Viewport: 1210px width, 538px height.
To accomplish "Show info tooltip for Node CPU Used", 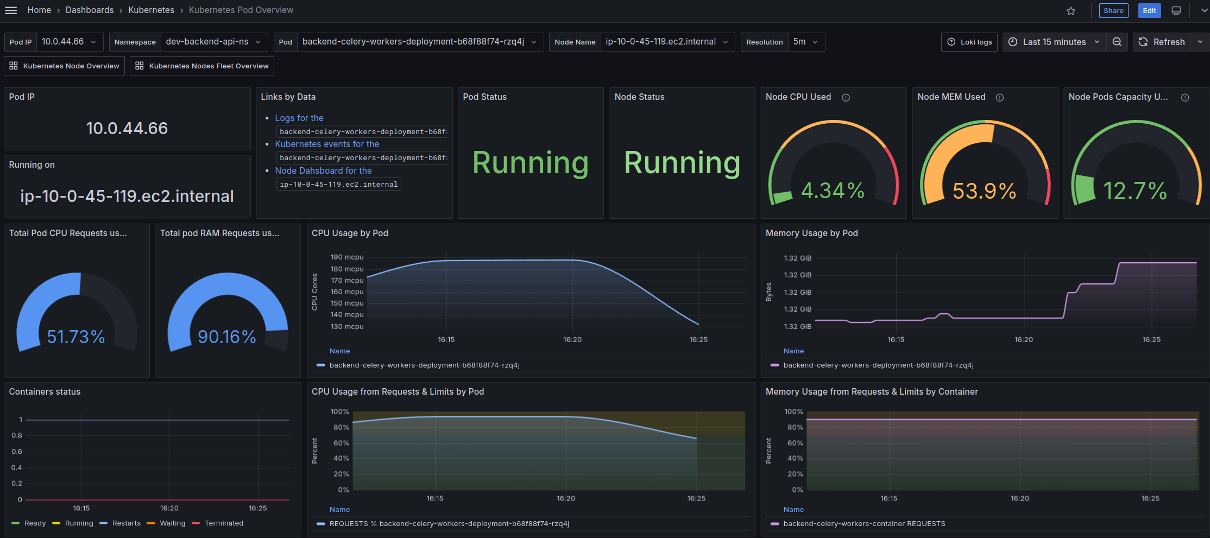I will pyautogui.click(x=846, y=98).
